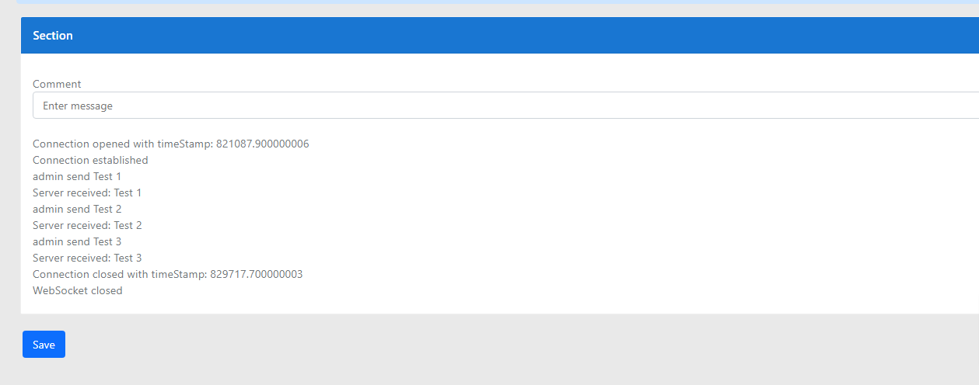Click Server received: Test 1 log entry

pos(87,193)
